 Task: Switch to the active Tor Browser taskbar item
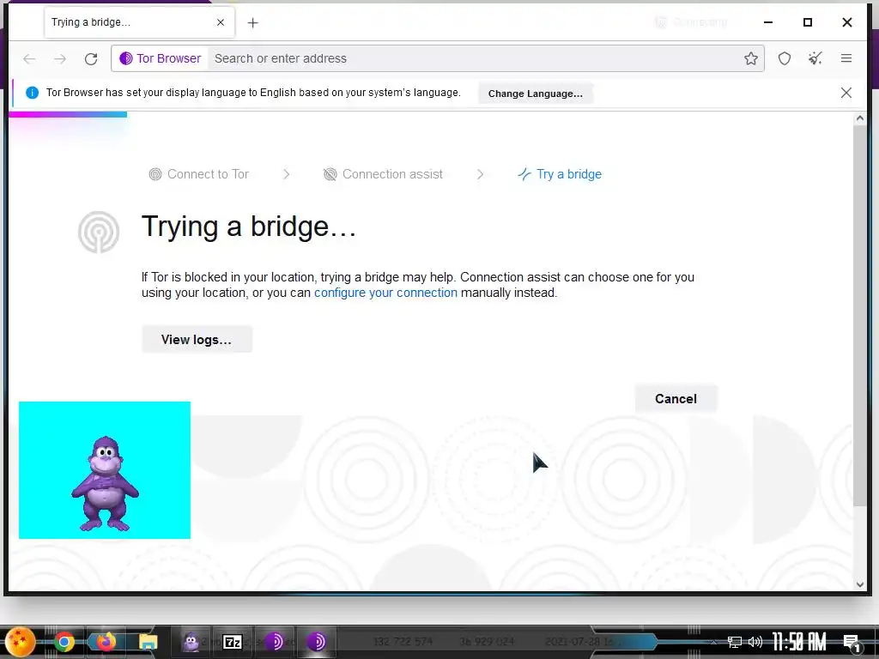pos(317,642)
